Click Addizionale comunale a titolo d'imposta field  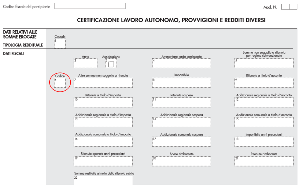click(103, 142)
